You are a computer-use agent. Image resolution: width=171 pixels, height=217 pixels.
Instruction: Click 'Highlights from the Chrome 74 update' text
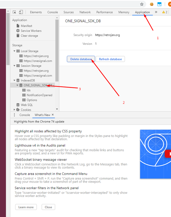click(x=39, y=122)
